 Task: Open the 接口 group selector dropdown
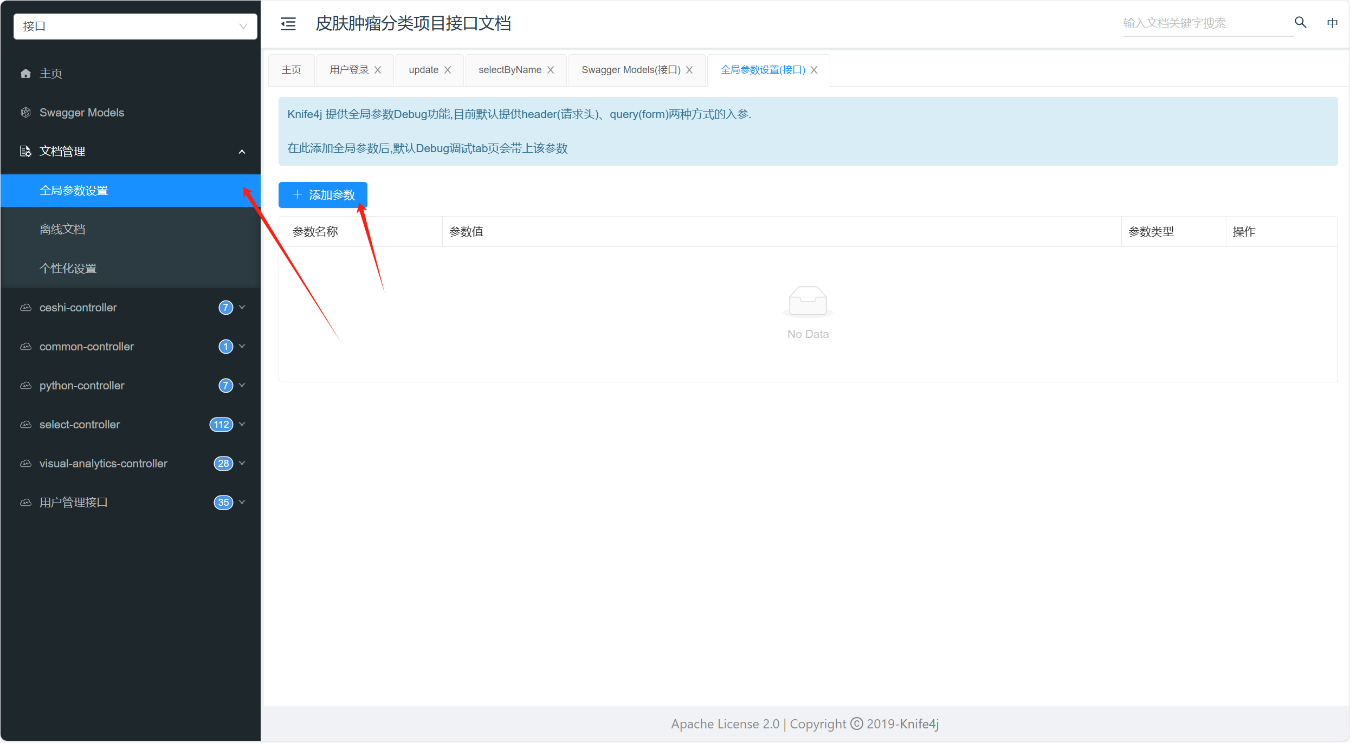[x=134, y=26]
